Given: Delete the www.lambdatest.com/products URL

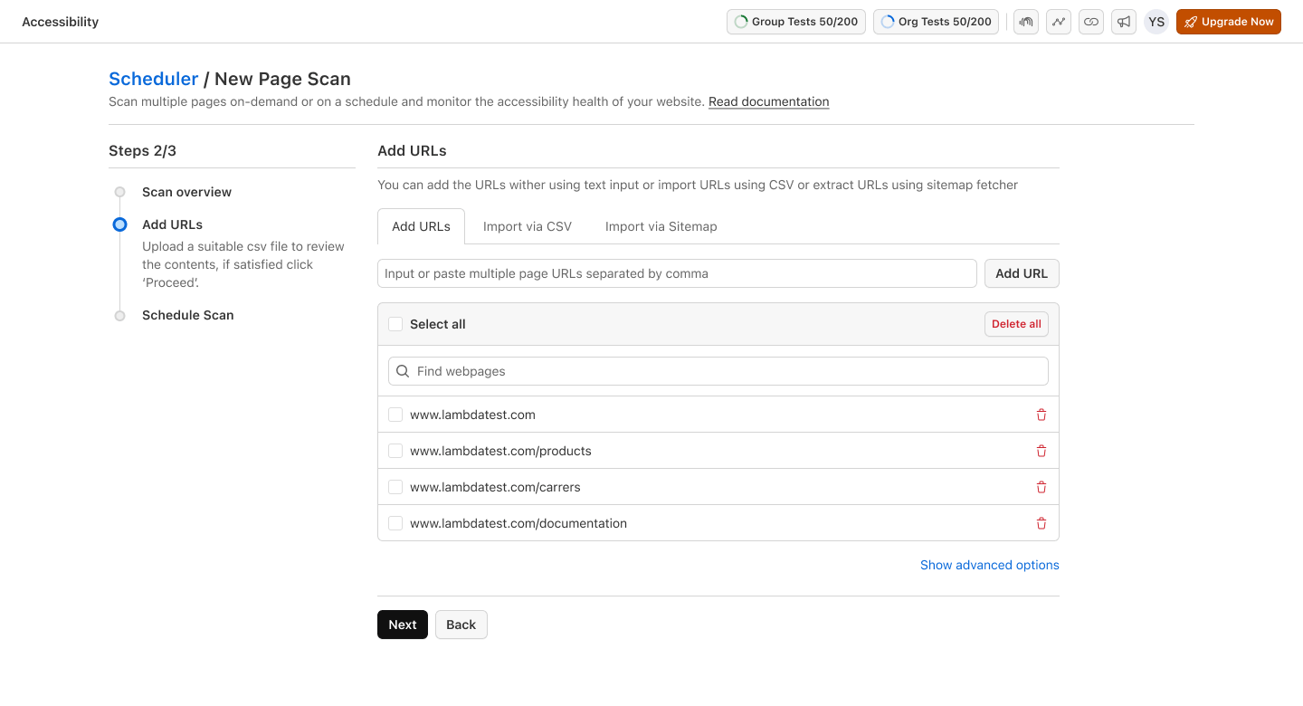Looking at the screenshot, I should coord(1041,451).
